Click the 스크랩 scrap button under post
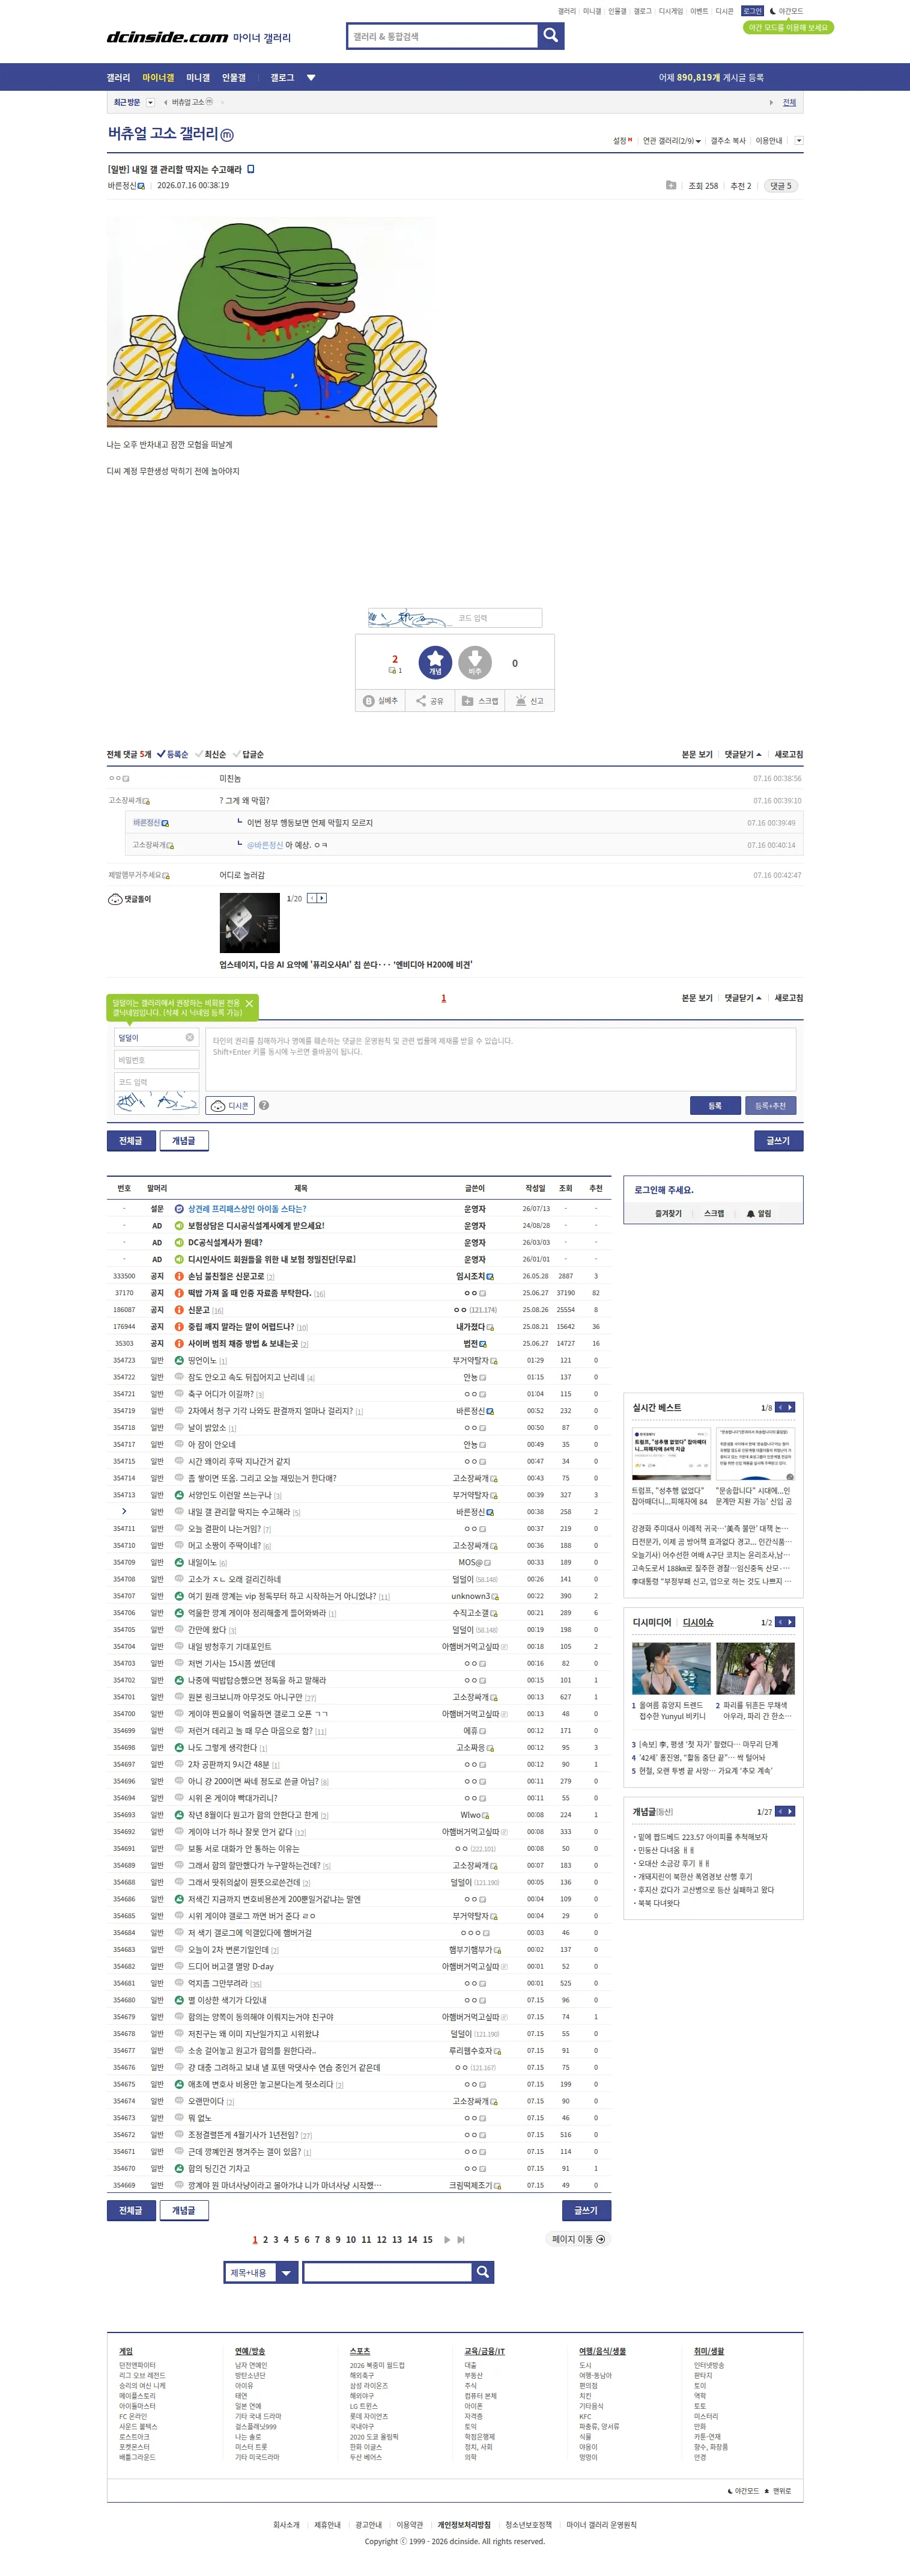This screenshot has width=910, height=2576. [479, 701]
